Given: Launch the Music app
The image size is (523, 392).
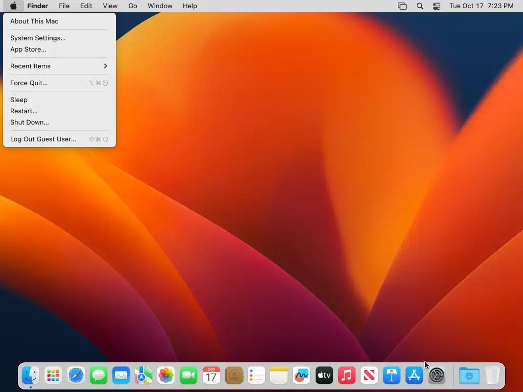Looking at the screenshot, I should click(347, 375).
